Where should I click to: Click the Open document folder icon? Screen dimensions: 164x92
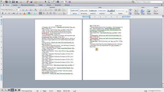[10, 2]
